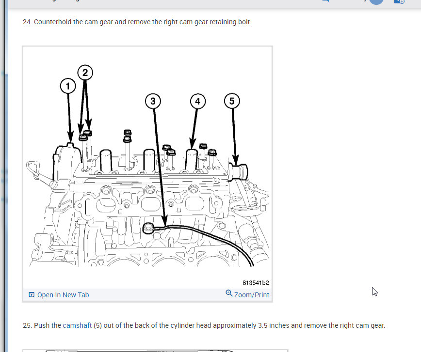The width and height of the screenshot is (421, 352).
Task: Select step 24 text about cam gear bolt
Action: tap(137, 22)
